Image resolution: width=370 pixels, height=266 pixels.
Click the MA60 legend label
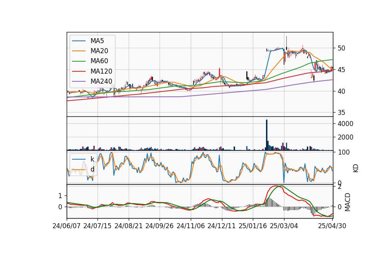coord(99,61)
